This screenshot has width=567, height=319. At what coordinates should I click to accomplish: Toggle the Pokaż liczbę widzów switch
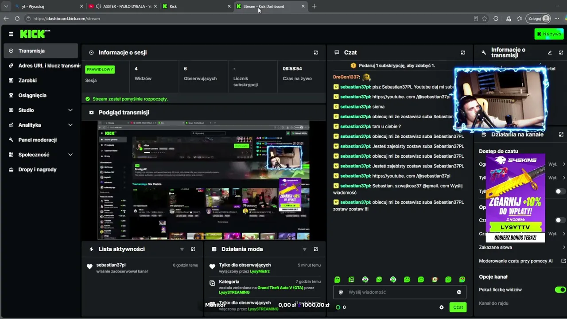560,290
